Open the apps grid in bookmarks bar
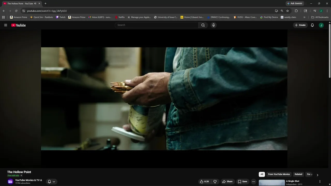 (3, 17)
